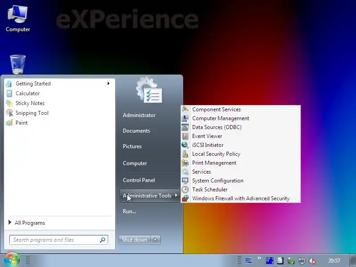Viewport: 356px width, 267px height.
Task: Launch Computer Management
Action: [241, 118]
